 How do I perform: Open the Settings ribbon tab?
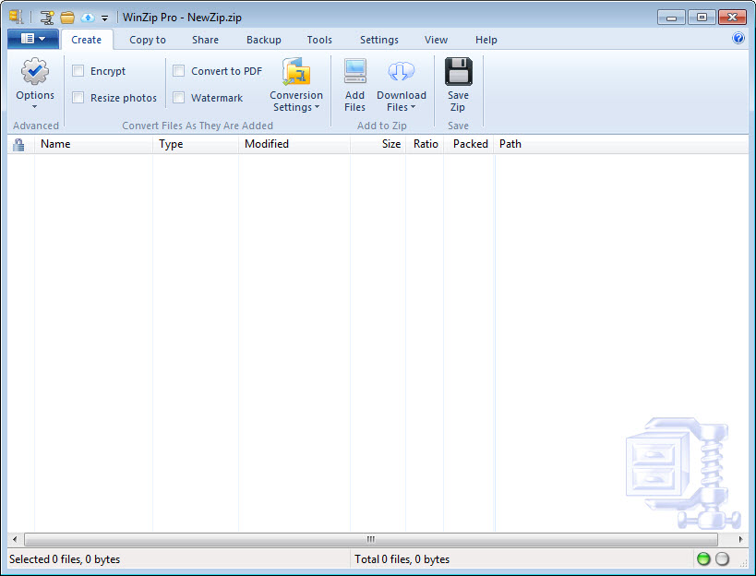point(379,40)
